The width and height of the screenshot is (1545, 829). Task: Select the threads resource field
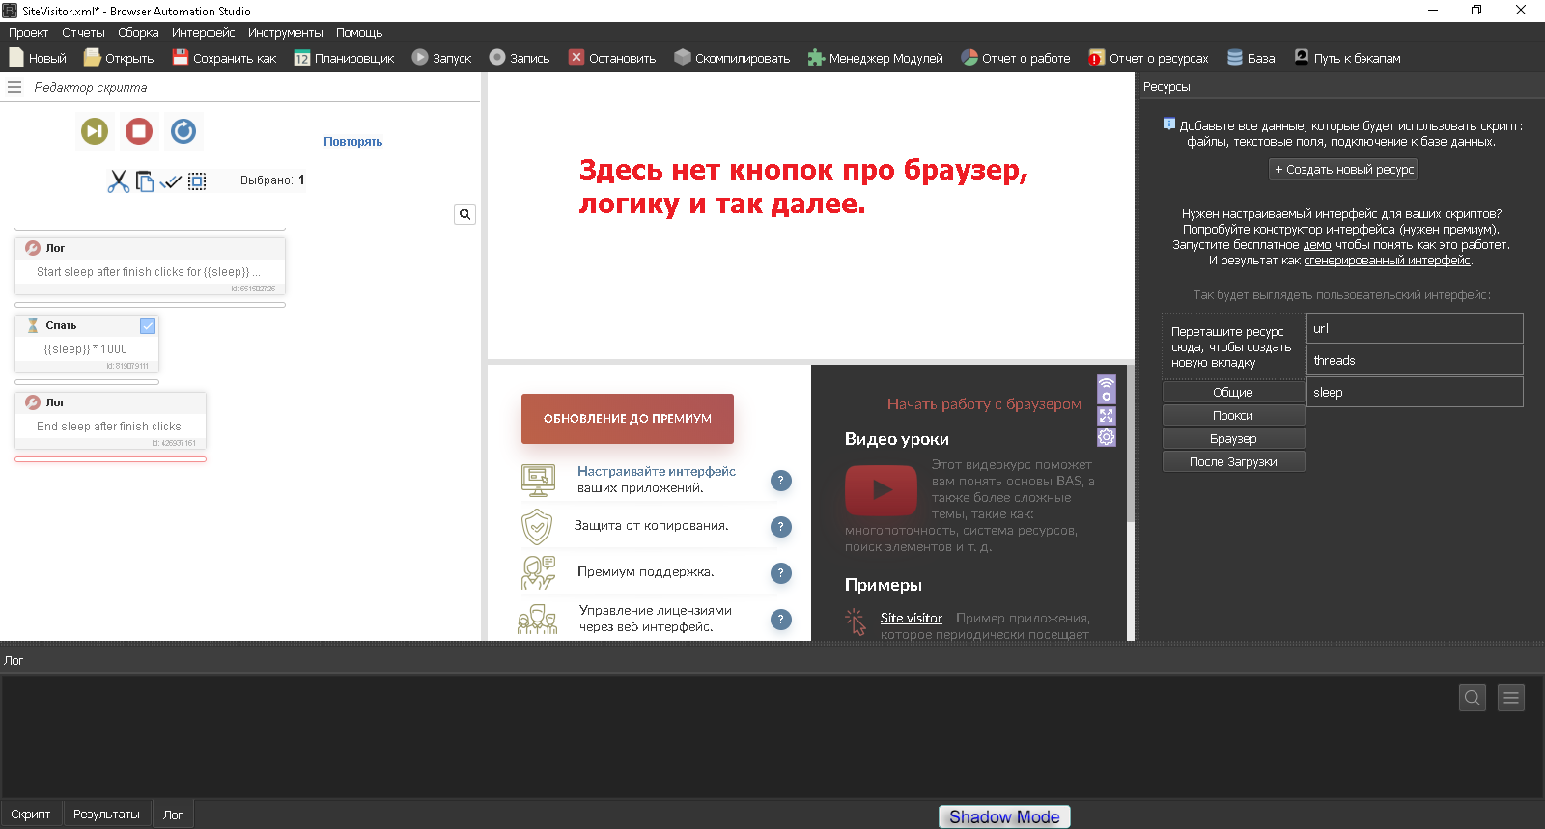[x=1415, y=360]
